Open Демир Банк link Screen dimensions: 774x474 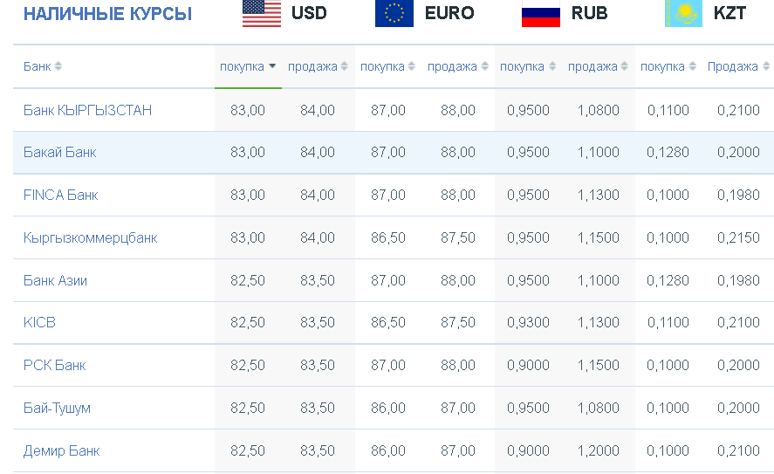pyautogui.click(x=62, y=450)
